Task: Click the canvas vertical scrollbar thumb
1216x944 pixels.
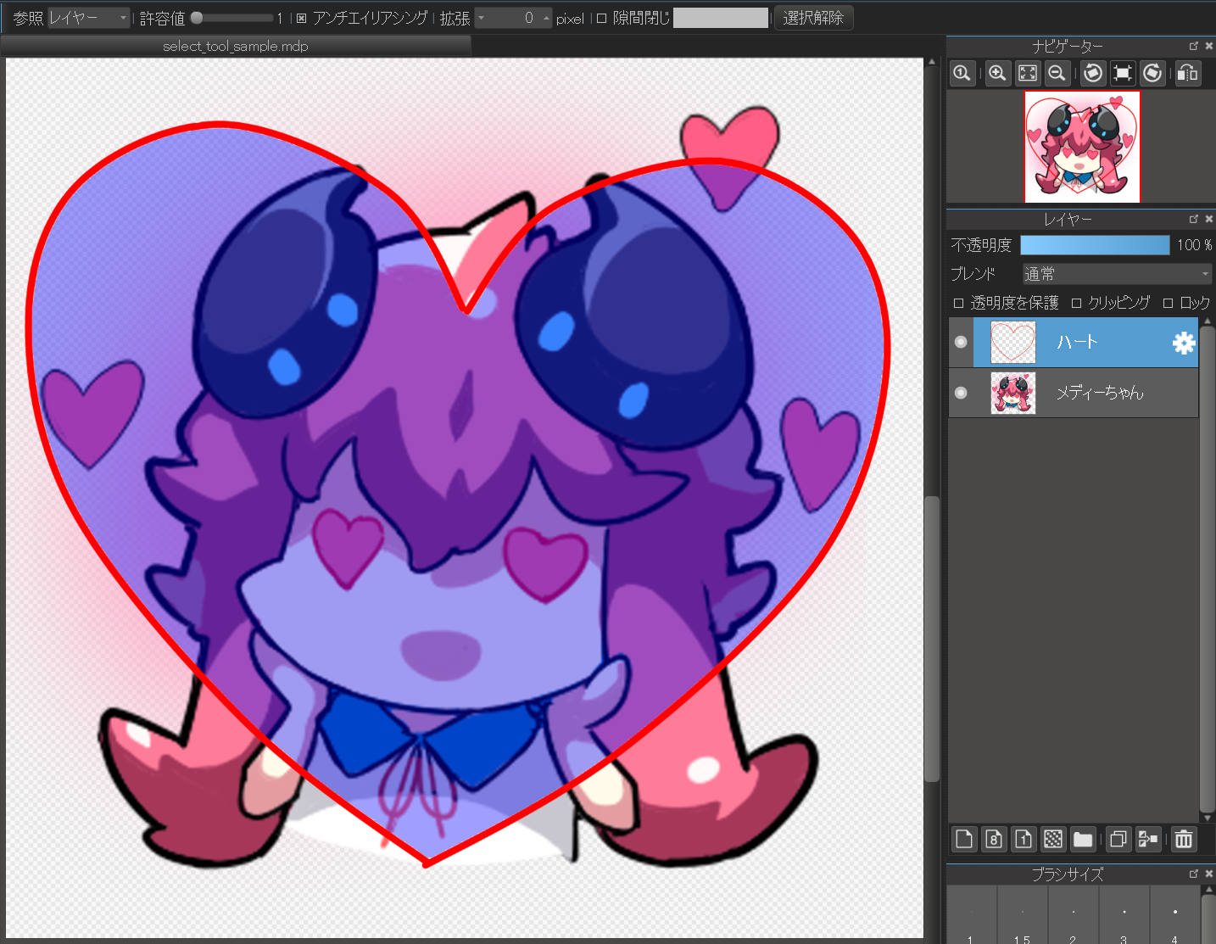Action: click(932, 639)
